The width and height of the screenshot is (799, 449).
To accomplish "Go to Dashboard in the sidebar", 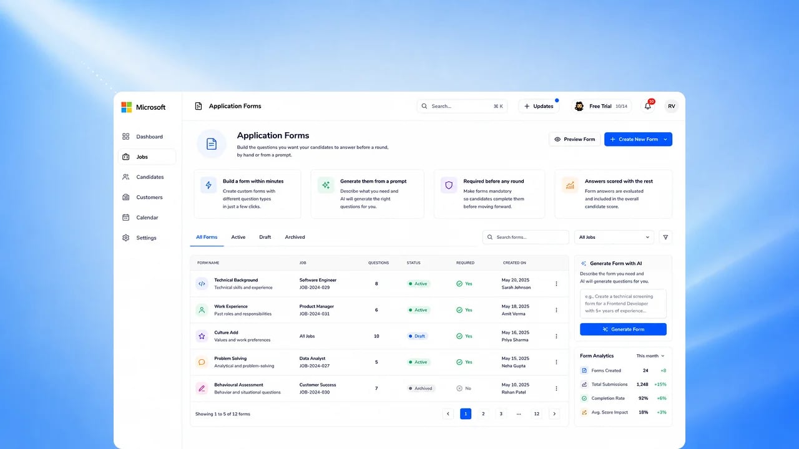I will point(147,137).
